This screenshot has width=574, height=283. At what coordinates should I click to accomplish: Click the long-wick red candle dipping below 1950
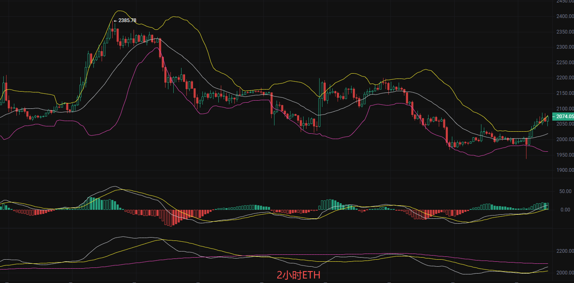[526, 144]
